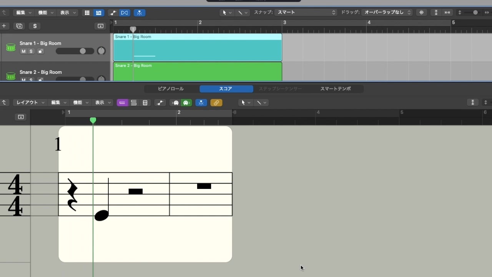
Task: Toggle the playhead catch button in tracks toolbar
Action: (140, 13)
